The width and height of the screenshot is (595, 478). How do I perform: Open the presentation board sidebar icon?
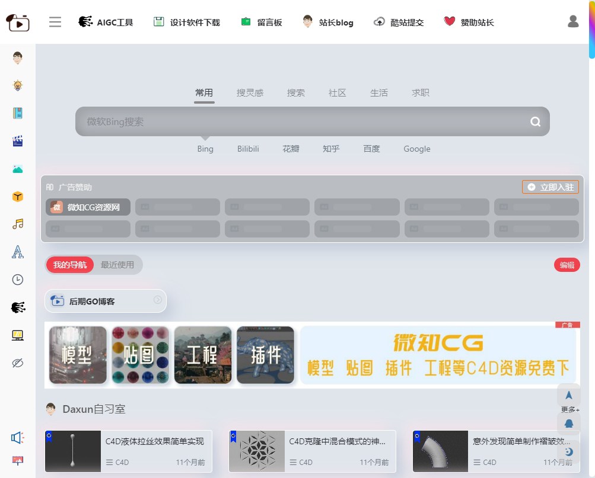point(17,460)
